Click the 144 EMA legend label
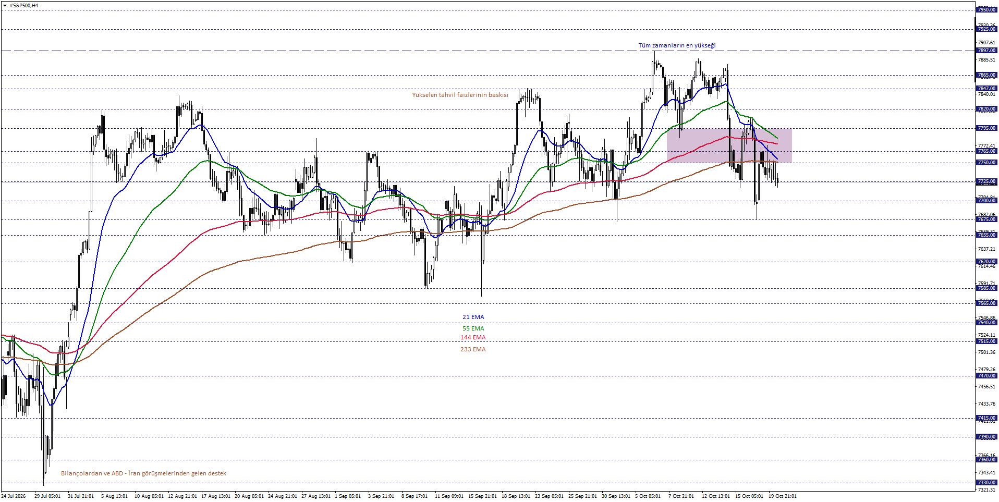The height and width of the screenshot is (502, 999). point(473,338)
